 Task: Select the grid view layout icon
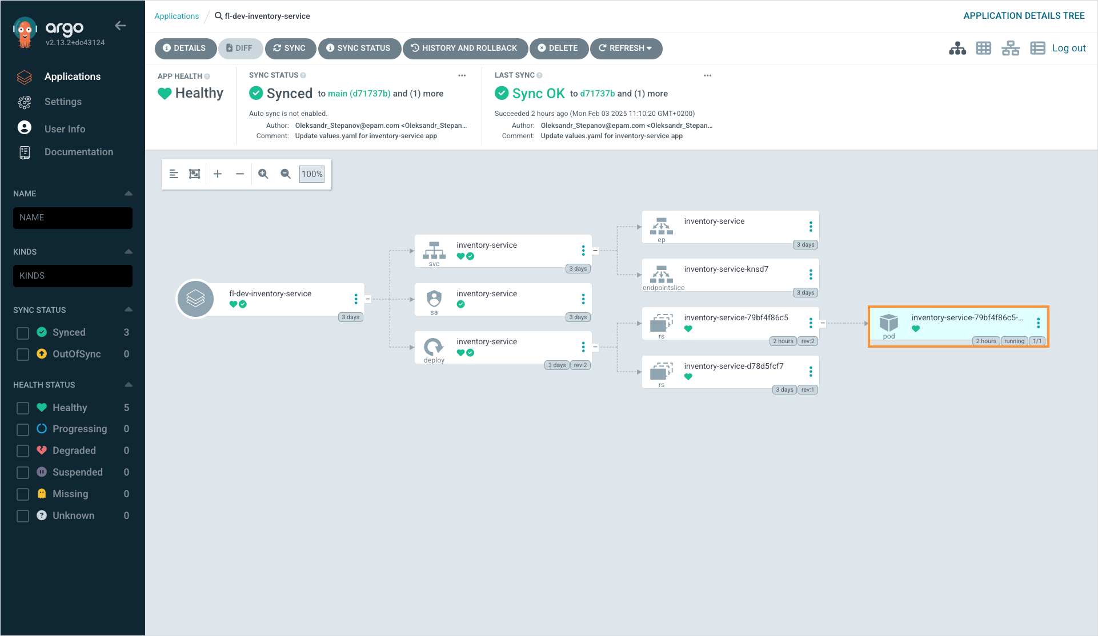pos(983,48)
